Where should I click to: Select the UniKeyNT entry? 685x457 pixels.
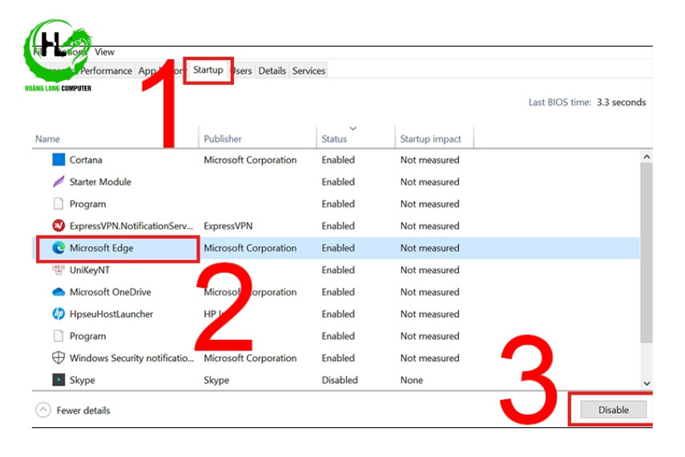point(90,270)
